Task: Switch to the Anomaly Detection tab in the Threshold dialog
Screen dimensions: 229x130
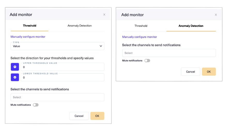Action: coord(80,26)
